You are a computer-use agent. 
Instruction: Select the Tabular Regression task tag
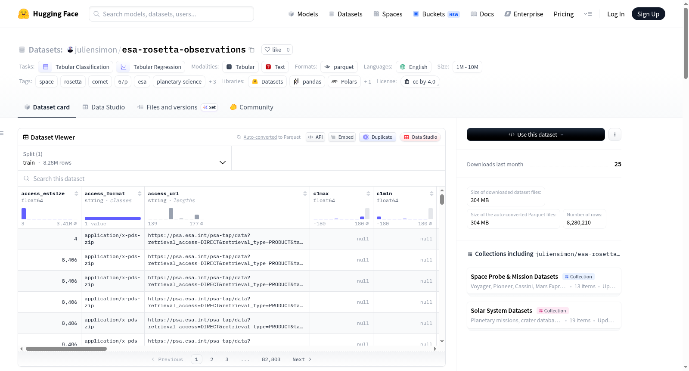(151, 67)
